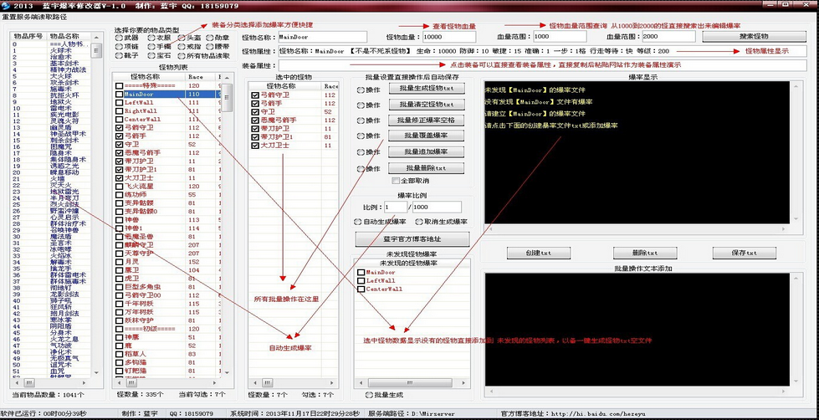Click the horizontal scrollbar thumb under 怪物列表

click(x=131, y=383)
